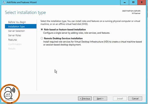Open the Features step in sidebar
148x104 pixels.
pos(12,40)
